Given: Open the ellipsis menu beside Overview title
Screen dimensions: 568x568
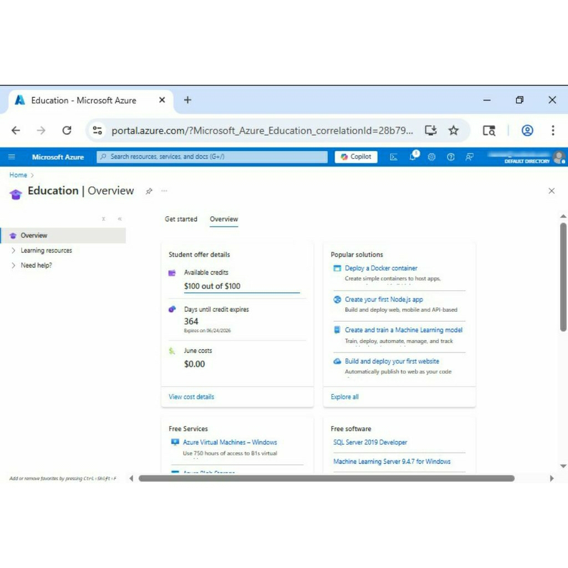Looking at the screenshot, I should [164, 191].
